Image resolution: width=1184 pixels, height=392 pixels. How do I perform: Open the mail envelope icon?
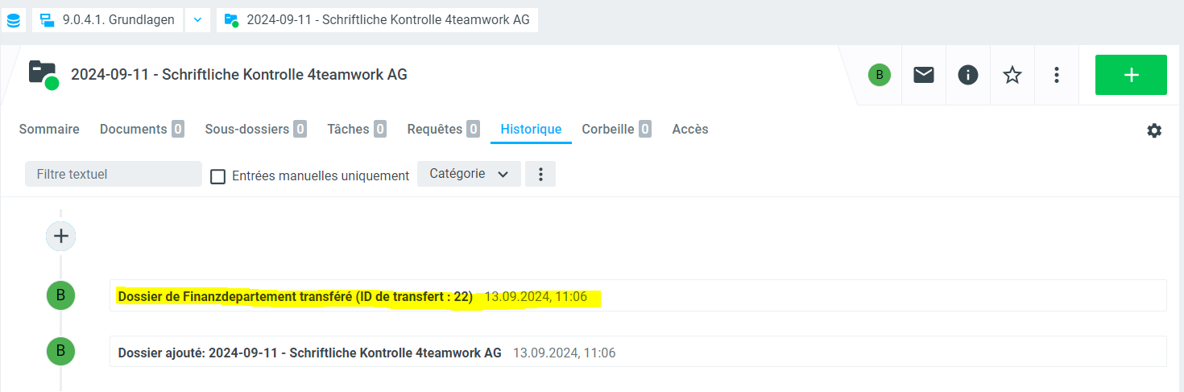tap(924, 75)
